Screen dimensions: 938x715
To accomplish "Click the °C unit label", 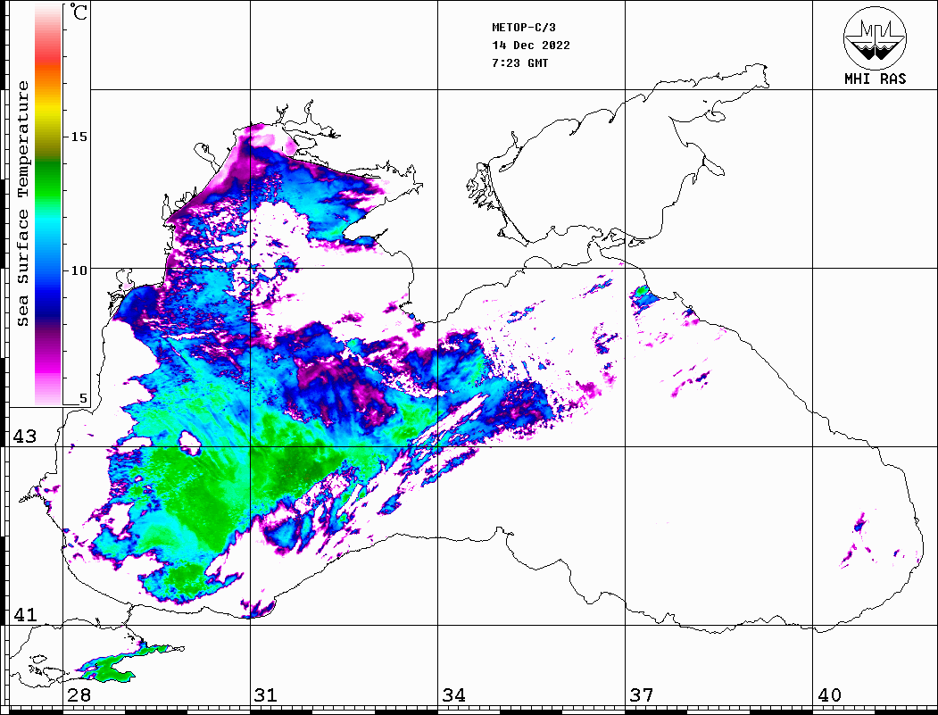I will point(79,12).
